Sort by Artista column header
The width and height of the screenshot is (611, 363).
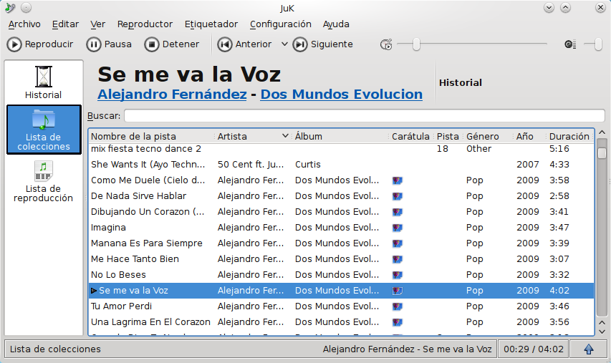coord(254,136)
